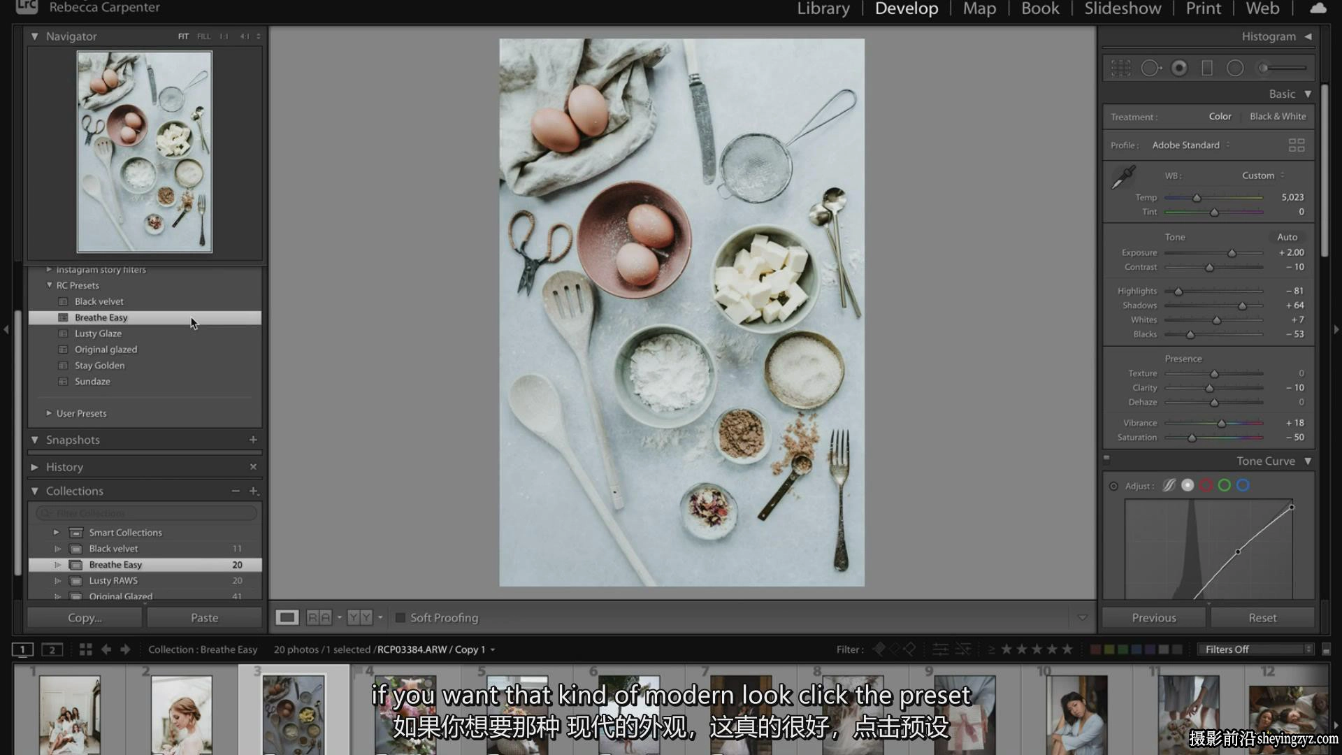Go forward with the right arrow

pos(125,649)
